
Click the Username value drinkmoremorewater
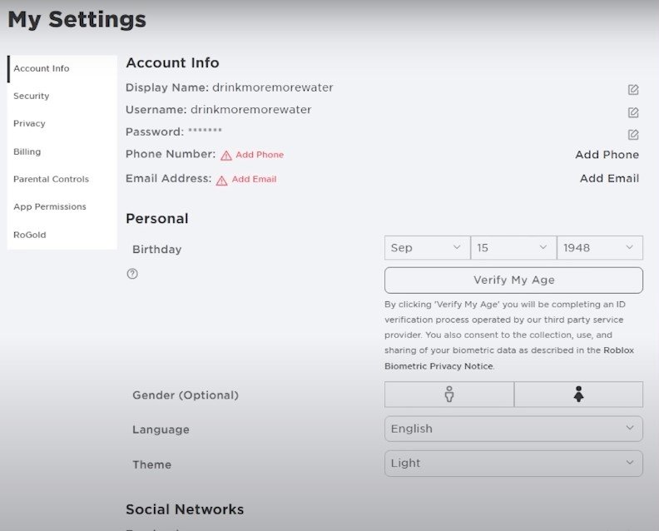(x=251, y=110)
